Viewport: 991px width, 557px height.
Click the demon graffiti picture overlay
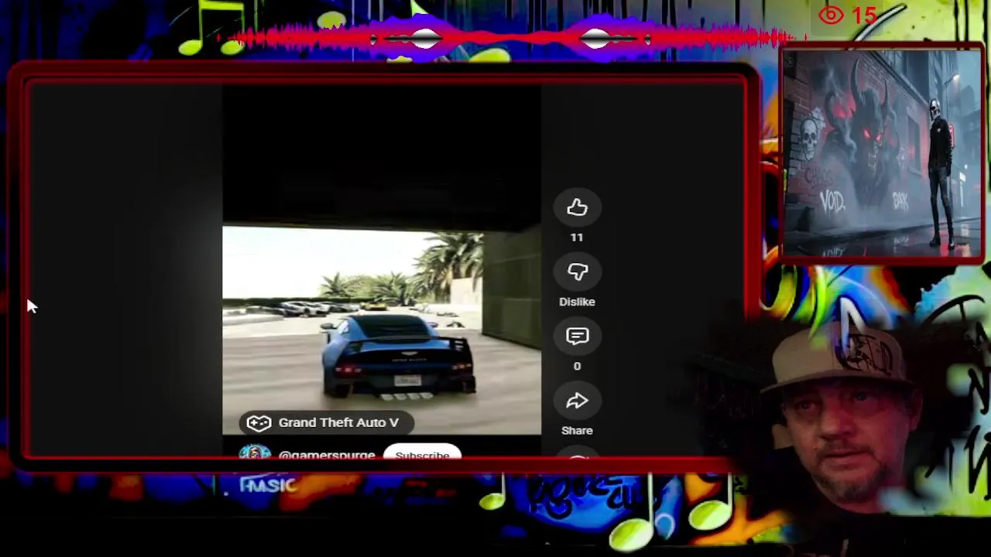point(881,153)
